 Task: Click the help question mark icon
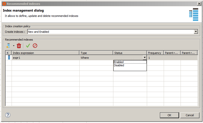point(8,115)
